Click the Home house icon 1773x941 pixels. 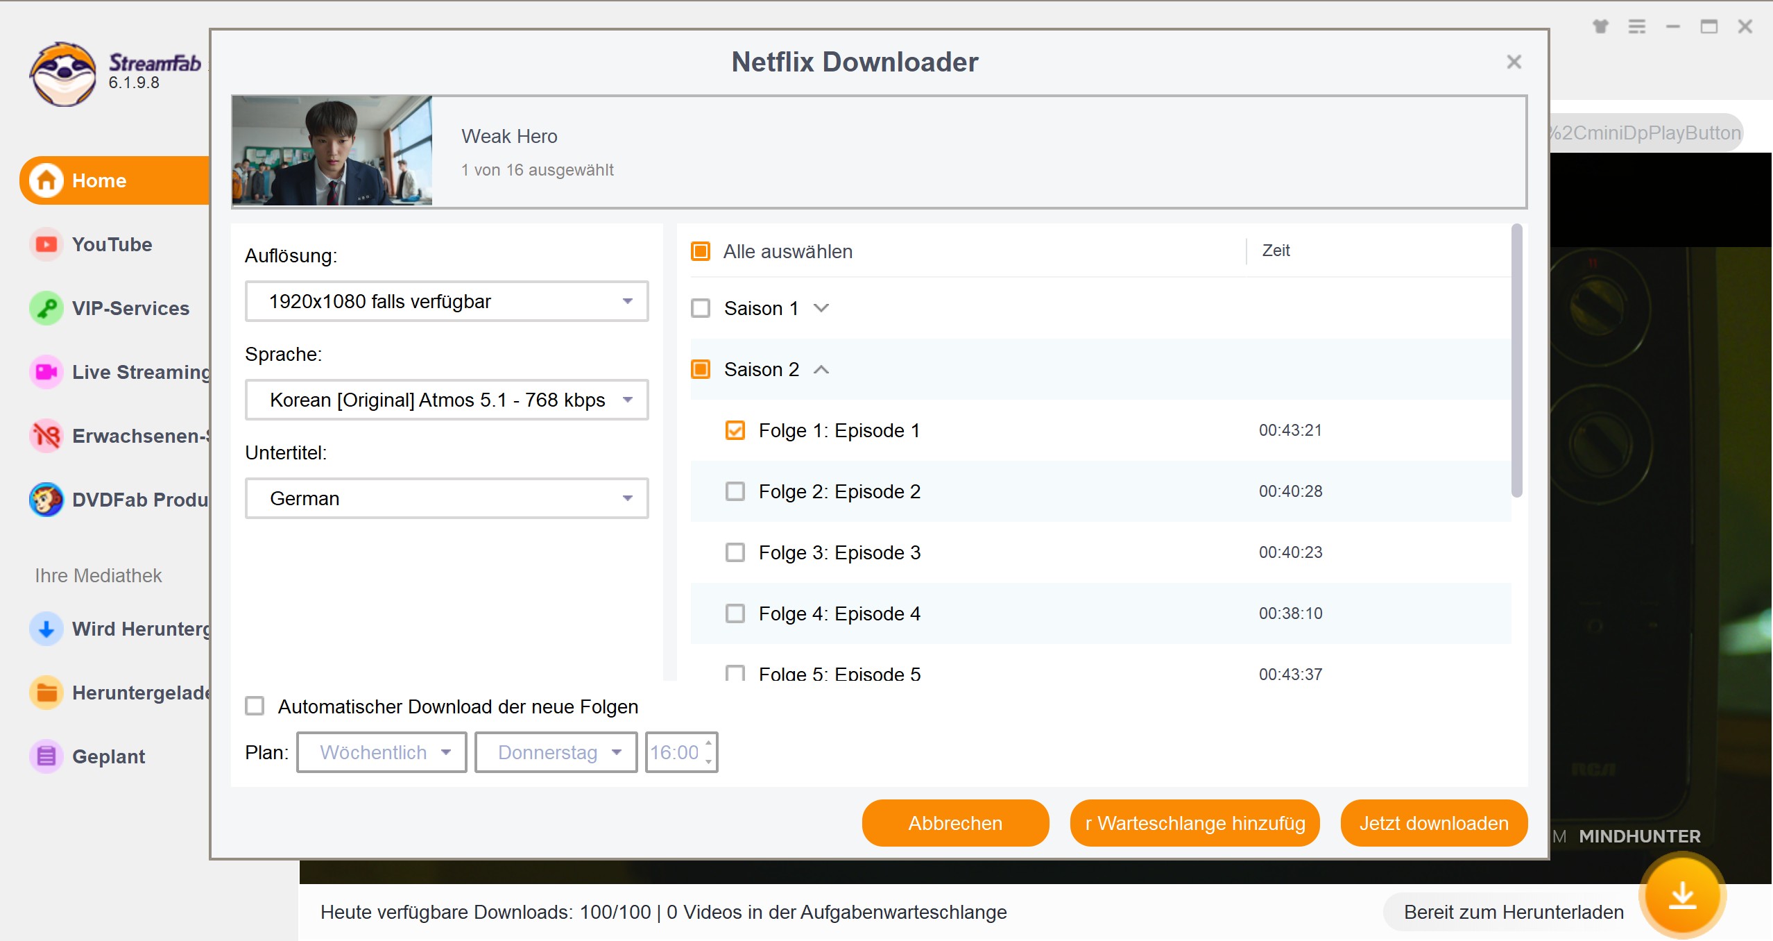46,180
